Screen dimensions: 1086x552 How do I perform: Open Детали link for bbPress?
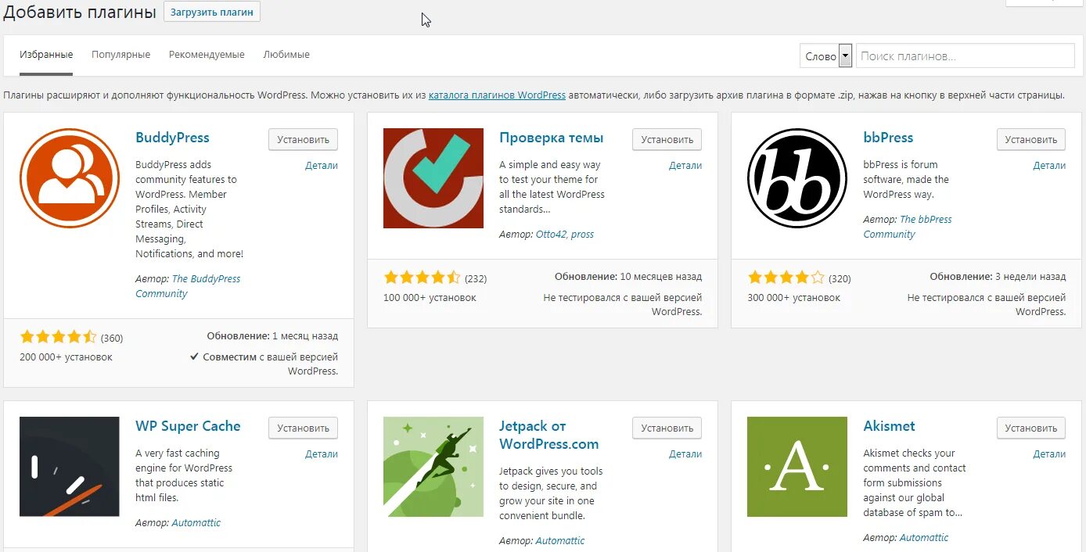pos(1049,166)
